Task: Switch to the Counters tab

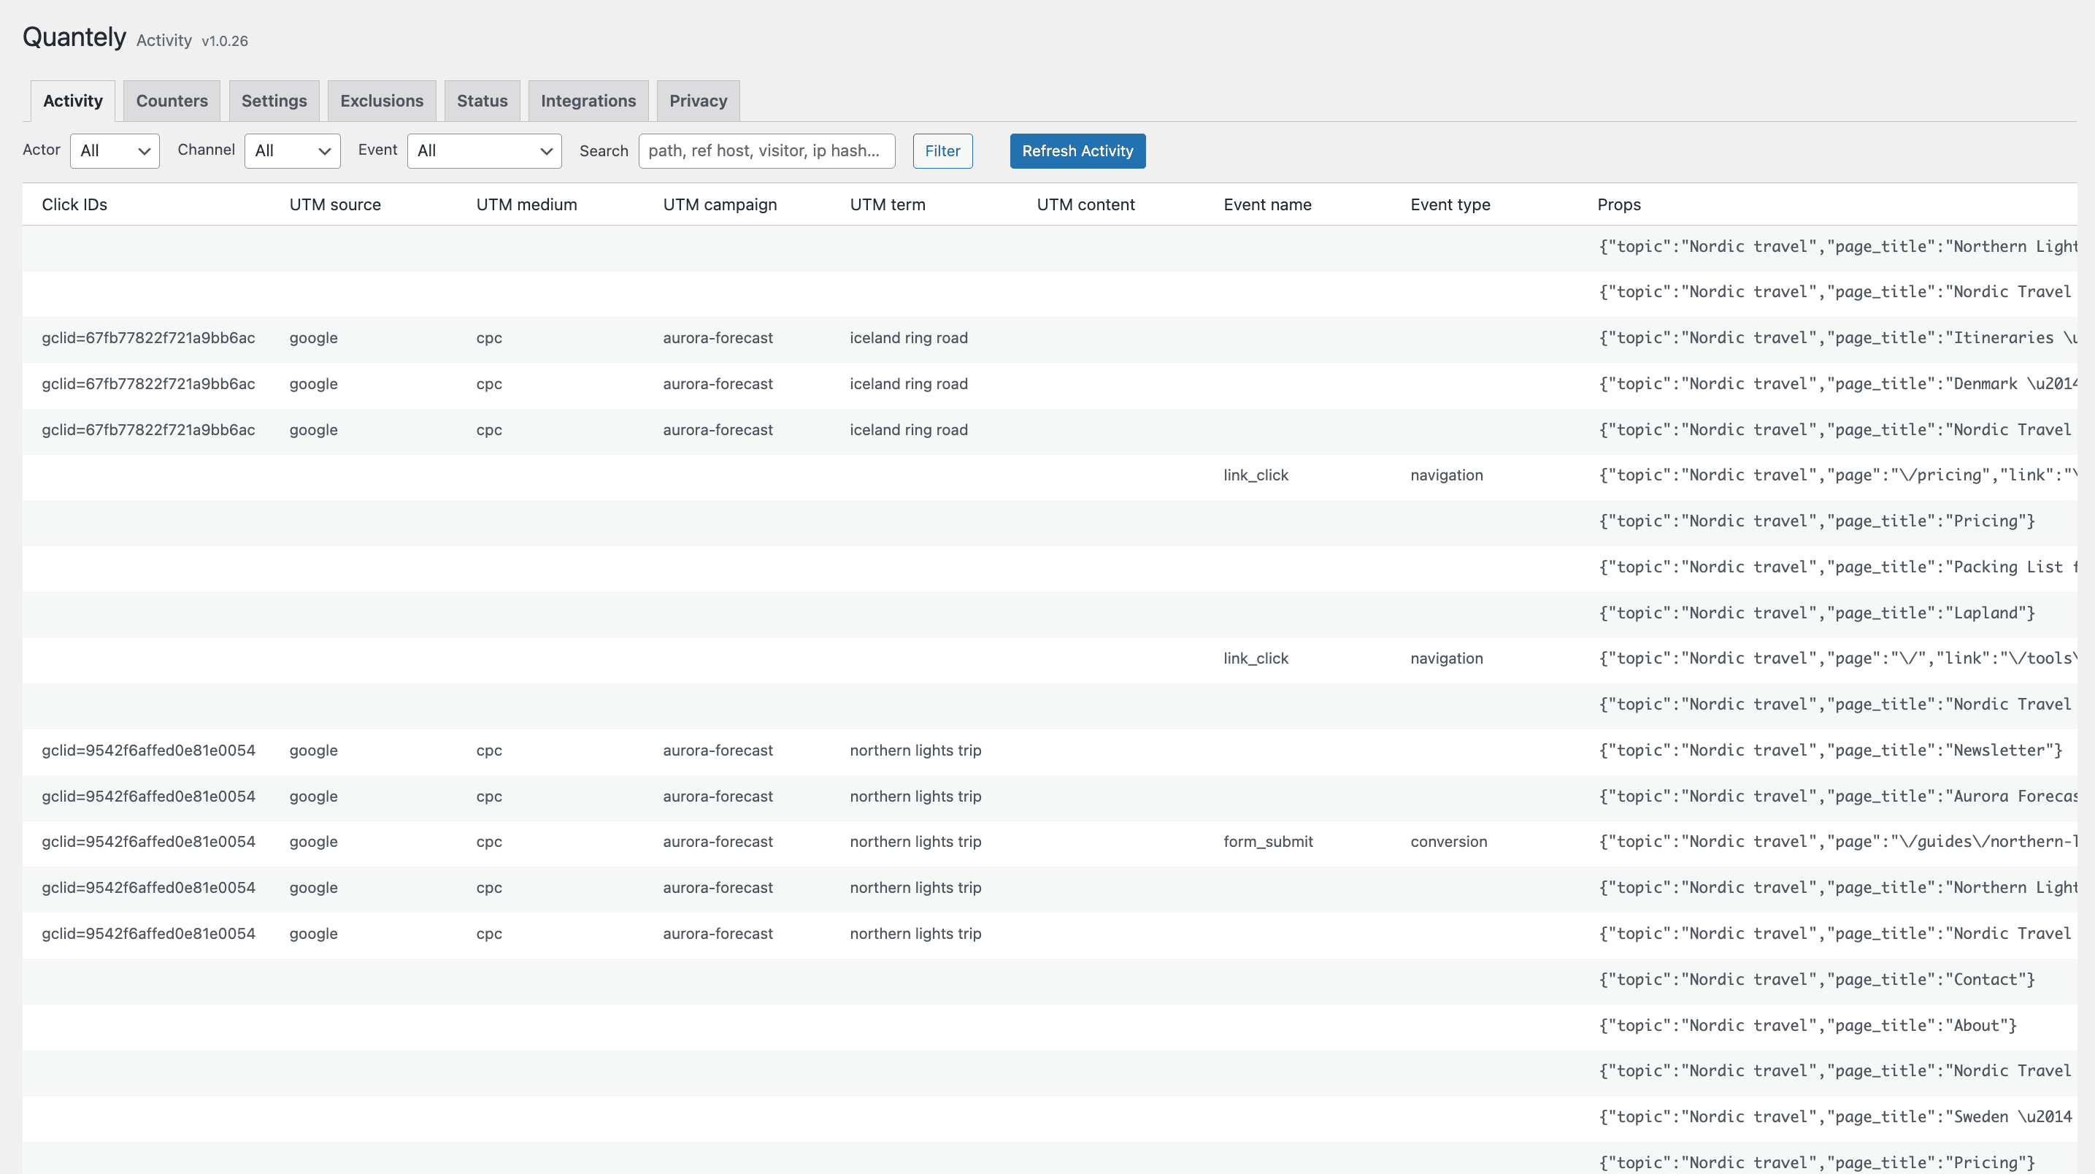Action: point(172,101)
